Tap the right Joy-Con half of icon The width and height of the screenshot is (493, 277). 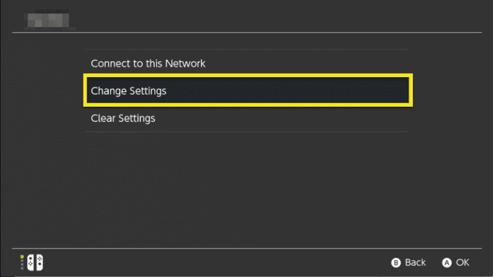(x=39, y=262)
